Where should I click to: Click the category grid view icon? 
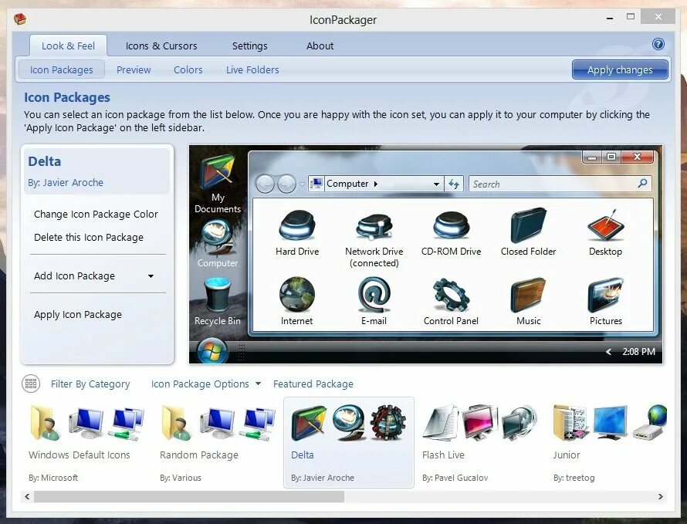tap(31, 384)
